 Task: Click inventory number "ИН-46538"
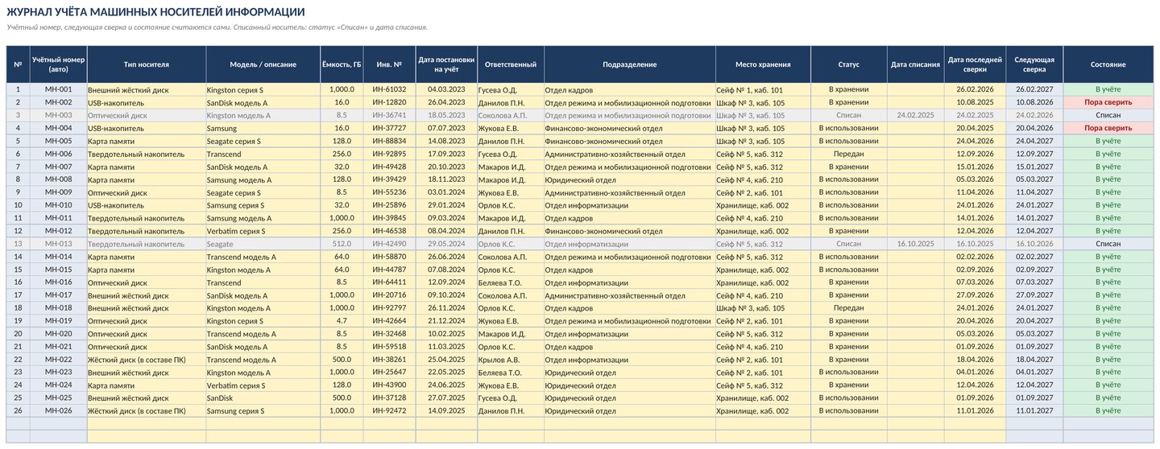(390, 231)
